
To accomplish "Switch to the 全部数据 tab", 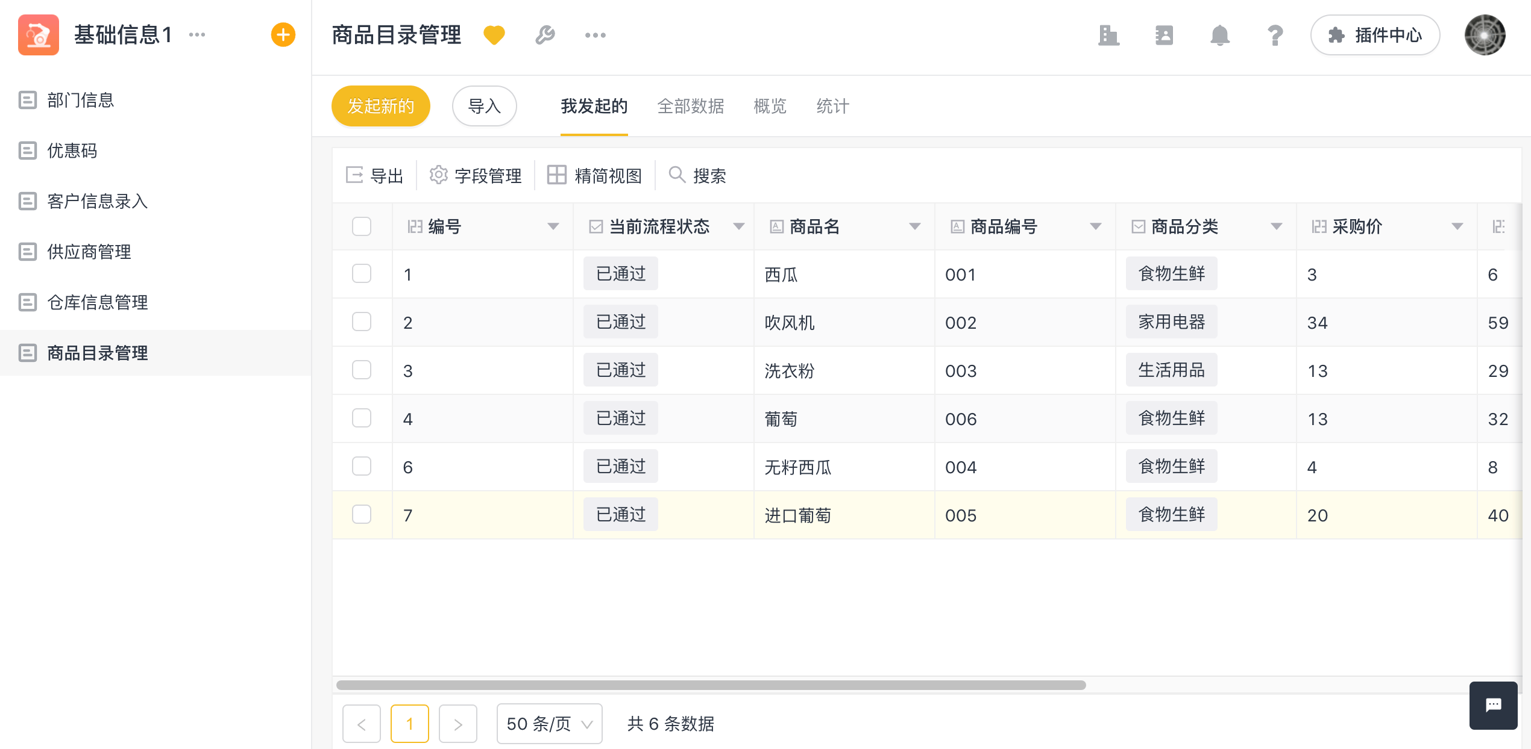I will point(690,106).
